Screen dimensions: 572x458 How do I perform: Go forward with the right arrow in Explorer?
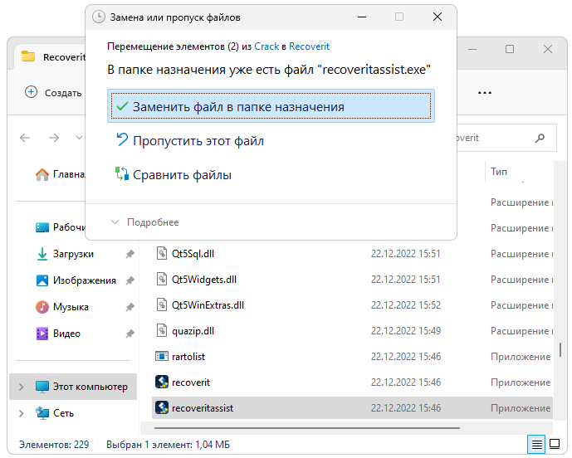(54, 138)
